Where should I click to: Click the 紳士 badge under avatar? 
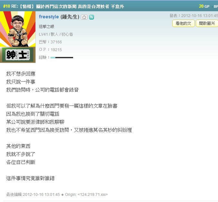click(x=18, y=55)
